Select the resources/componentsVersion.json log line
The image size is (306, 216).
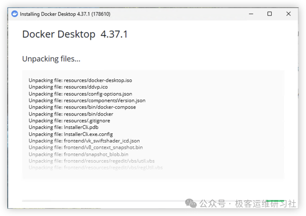87,100
